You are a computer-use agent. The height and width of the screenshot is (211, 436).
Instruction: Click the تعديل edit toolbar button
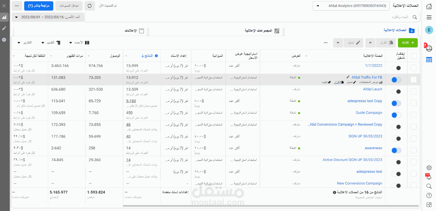coord(353,43)
